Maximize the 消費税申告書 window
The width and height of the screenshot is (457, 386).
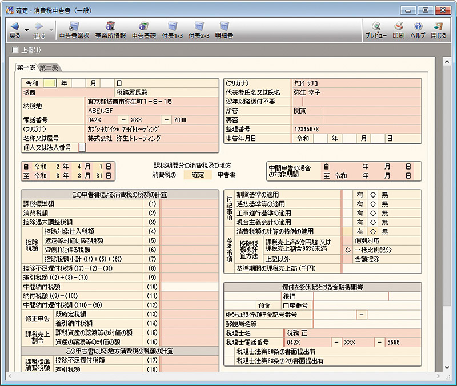point(426,10)
